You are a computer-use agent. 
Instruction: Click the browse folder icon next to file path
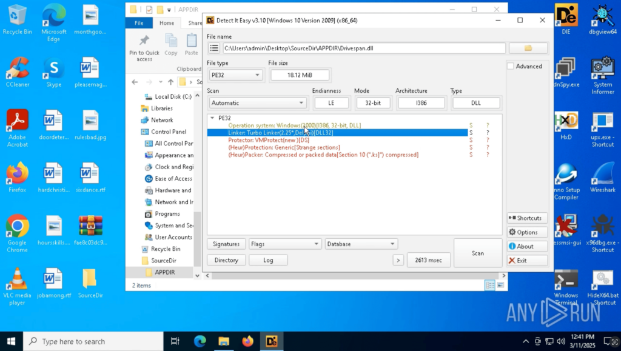click(528, 48)
